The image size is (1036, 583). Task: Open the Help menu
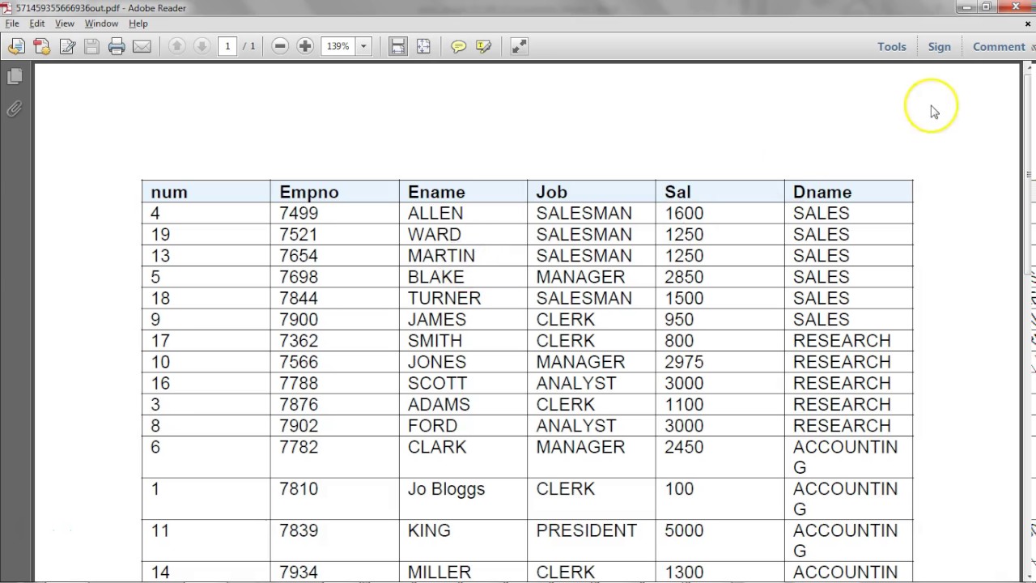(x=138, y=23)
